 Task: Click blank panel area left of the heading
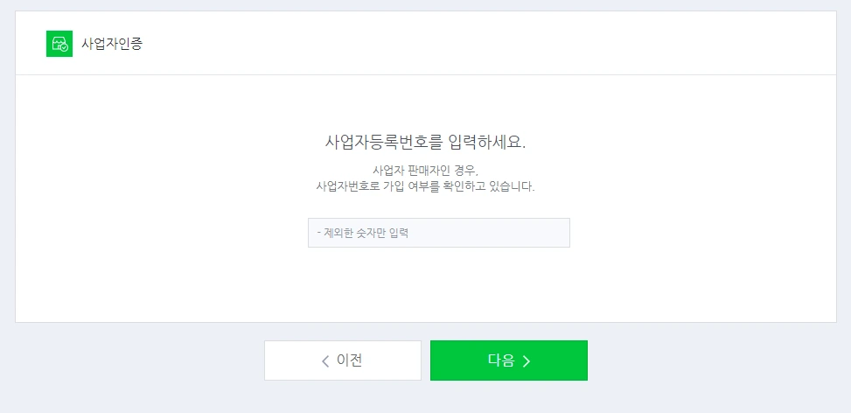[163, 143]
